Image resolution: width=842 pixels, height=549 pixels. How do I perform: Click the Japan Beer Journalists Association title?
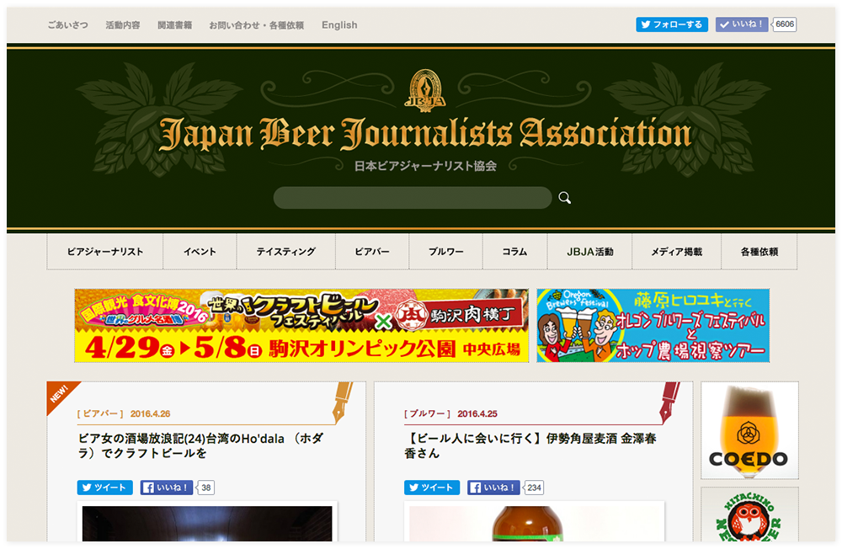pos(425,133)
